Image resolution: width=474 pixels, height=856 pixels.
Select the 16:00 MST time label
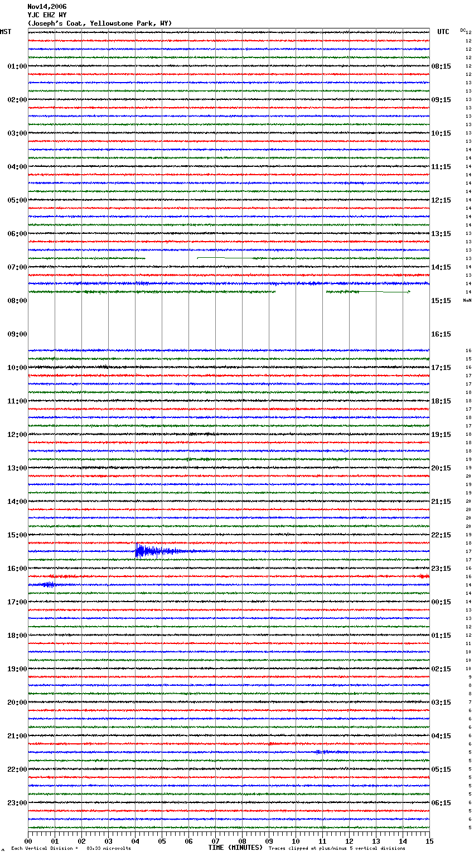[x=17, y=569]
